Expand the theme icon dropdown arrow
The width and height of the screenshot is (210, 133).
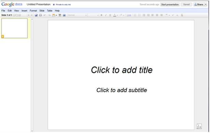[x=56, y=15]
